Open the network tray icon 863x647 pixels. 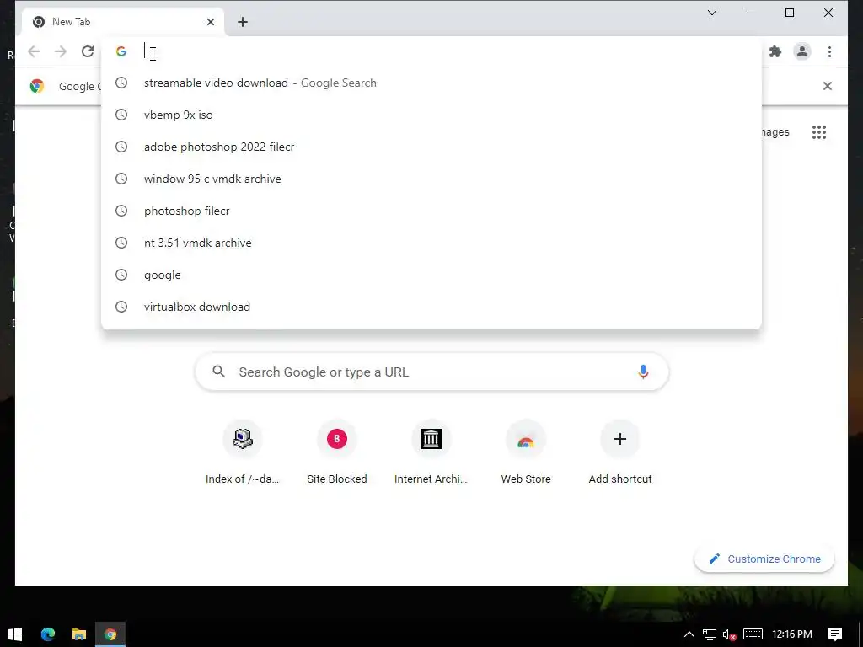(x=710, y=634)
